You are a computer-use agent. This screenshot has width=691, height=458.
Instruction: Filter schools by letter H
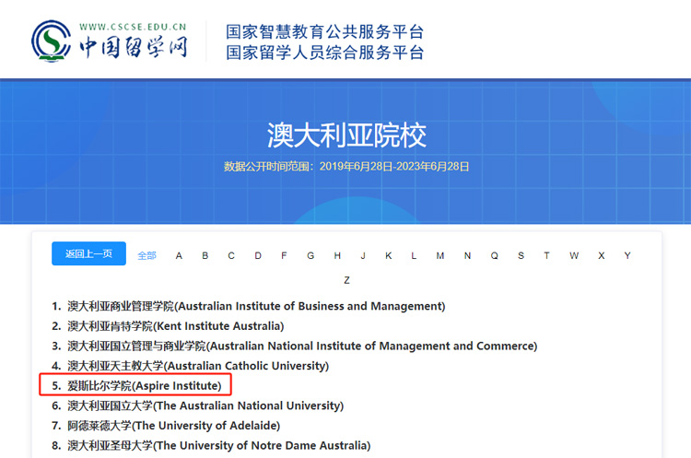[337, 255]
